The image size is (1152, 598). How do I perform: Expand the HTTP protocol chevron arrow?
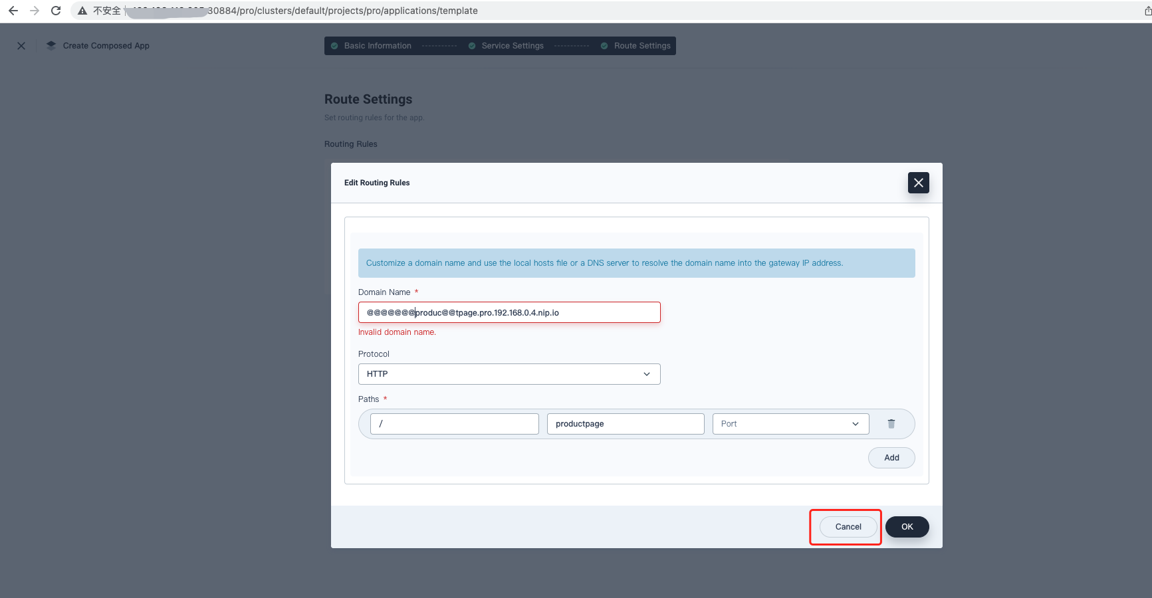tap(646, 374)
